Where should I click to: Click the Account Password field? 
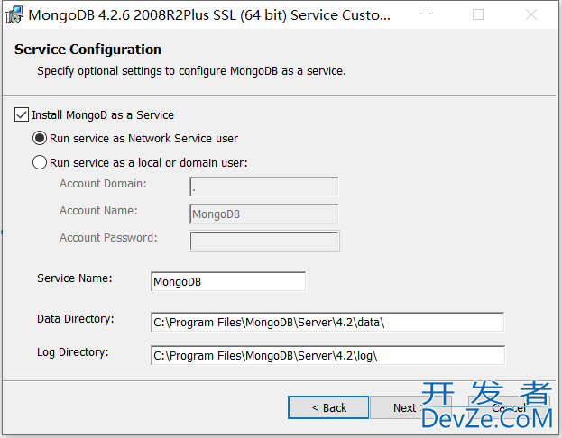click(264, 241)
